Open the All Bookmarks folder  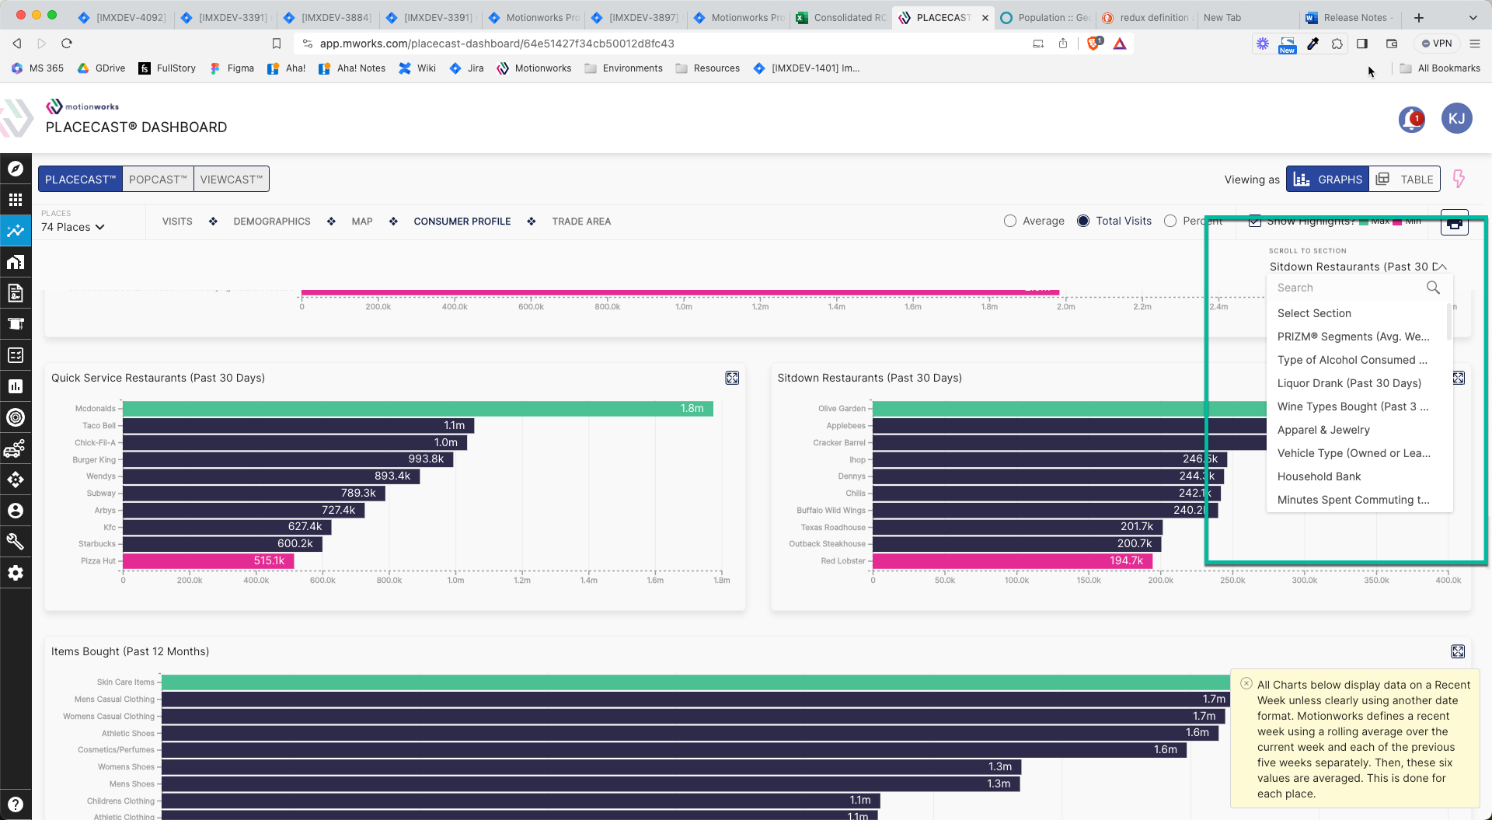[1440, 68]
